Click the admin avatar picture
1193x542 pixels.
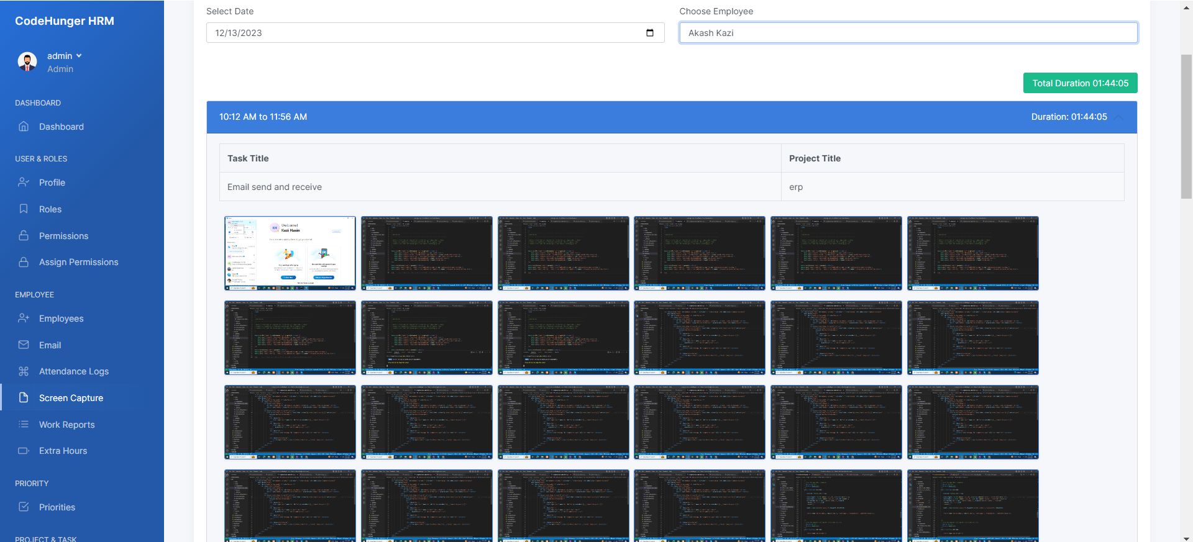coord(27,61)
